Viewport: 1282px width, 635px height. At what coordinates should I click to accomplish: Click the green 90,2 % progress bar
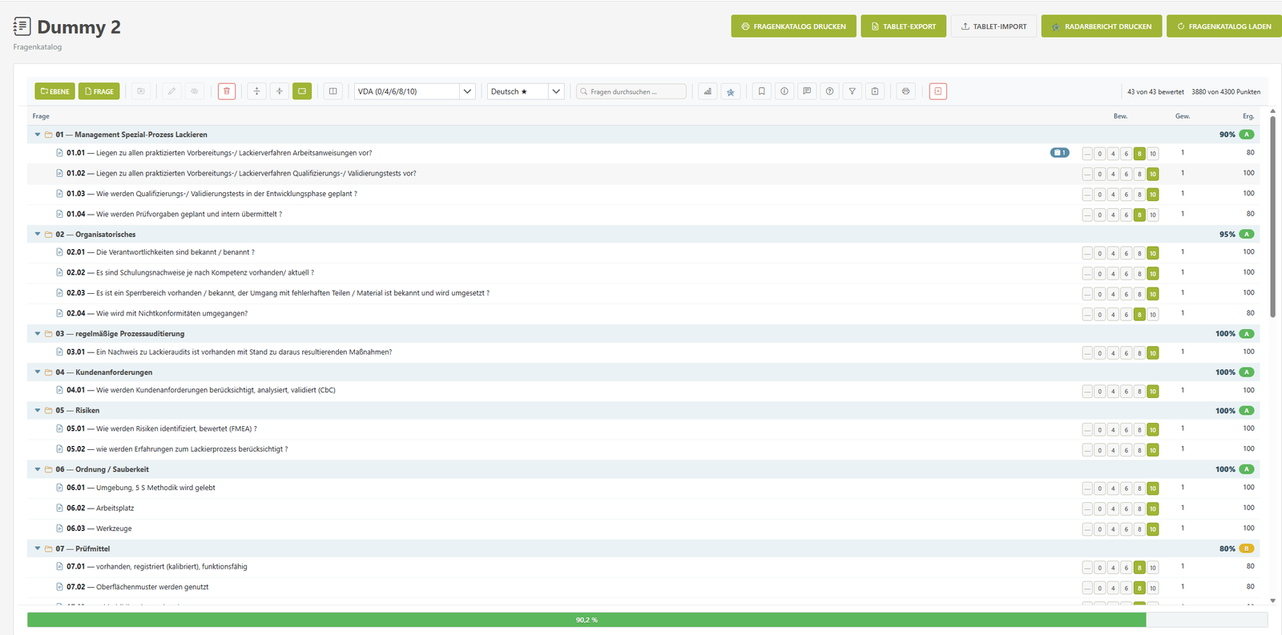[587, 620]
